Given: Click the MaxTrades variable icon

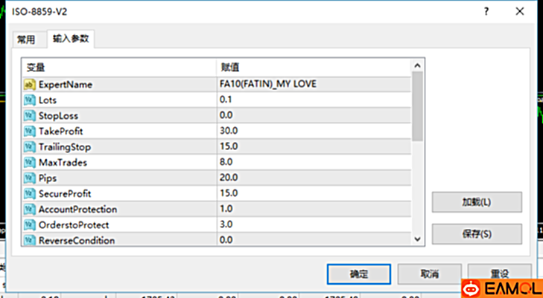Looking at the screenshot, I should pos(30,162).
